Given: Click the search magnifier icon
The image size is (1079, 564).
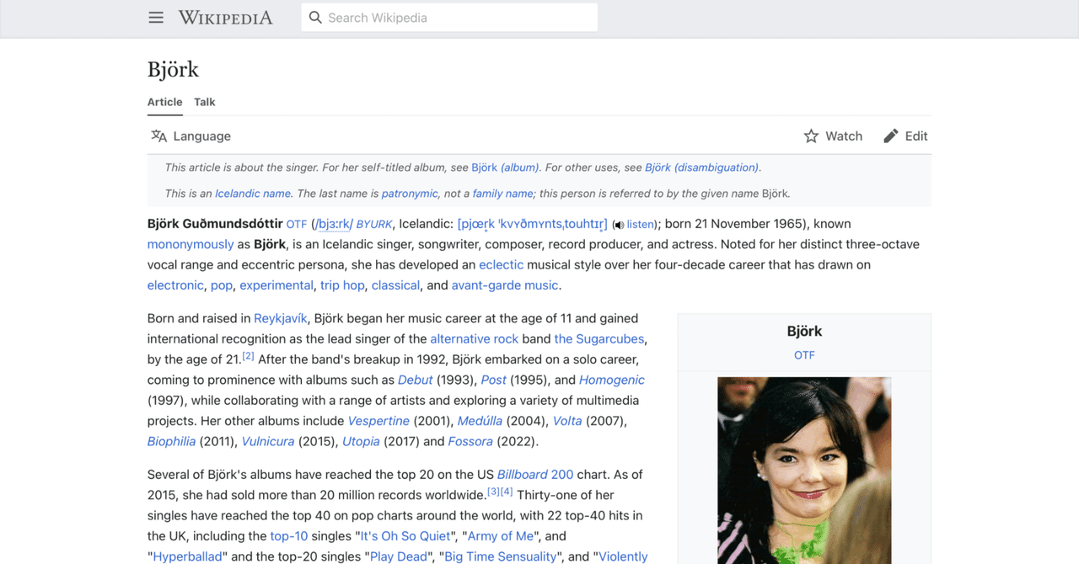Looking at the screenshot, I should [315, 18].
